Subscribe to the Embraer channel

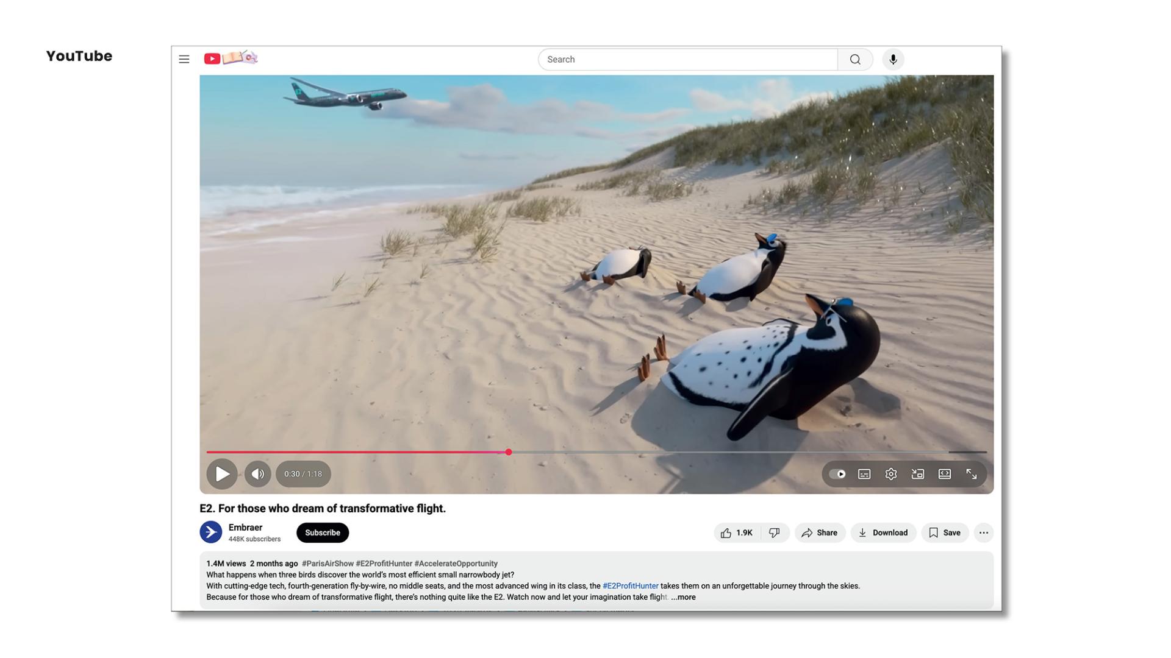pos(323,532)
